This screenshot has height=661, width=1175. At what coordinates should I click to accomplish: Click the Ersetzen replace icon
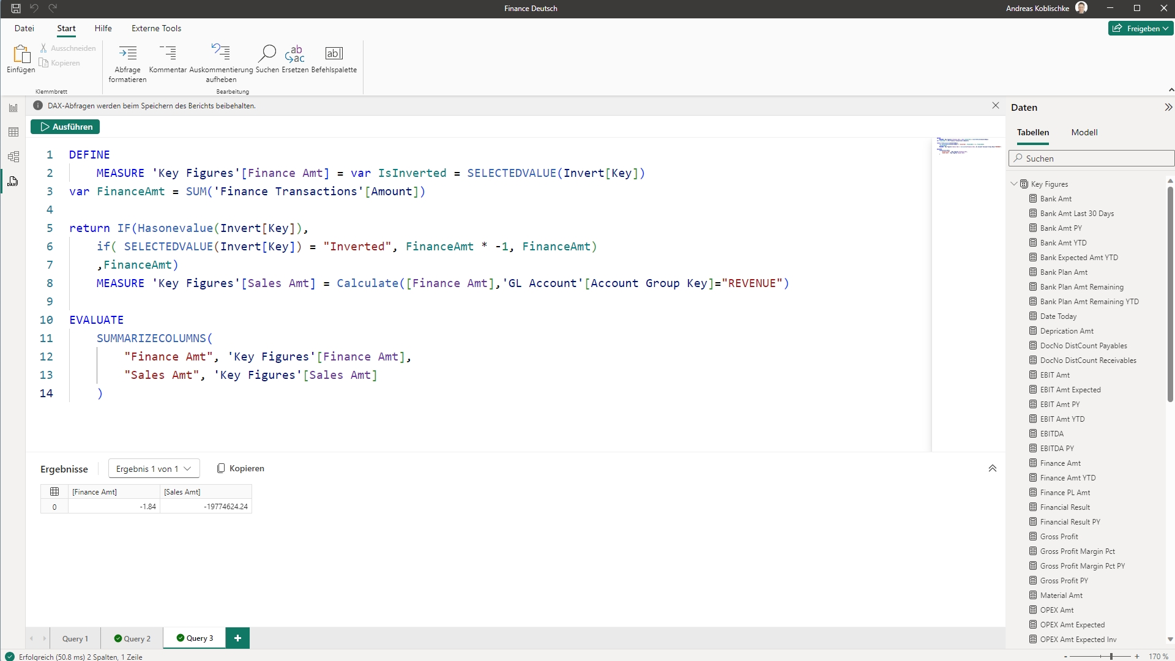(295, 54)
